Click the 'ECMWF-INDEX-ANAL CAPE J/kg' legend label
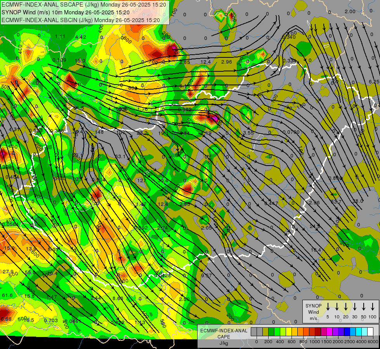The image size is (380, 349). (224, 337)
